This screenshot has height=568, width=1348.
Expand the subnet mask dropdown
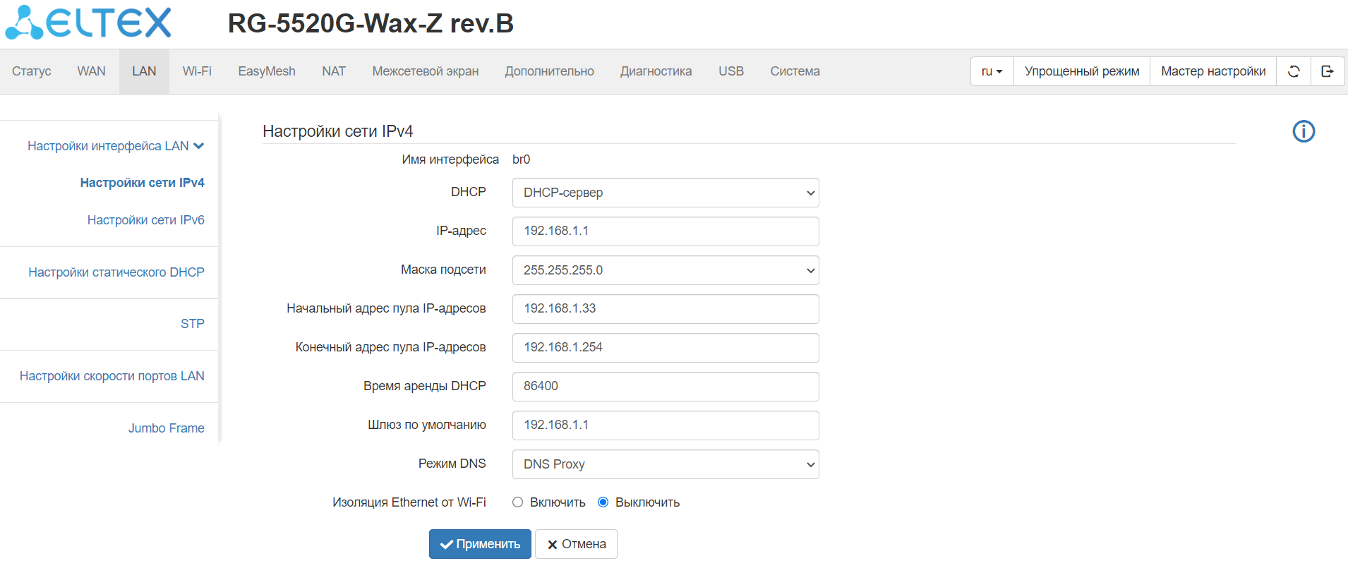point(666,270)
